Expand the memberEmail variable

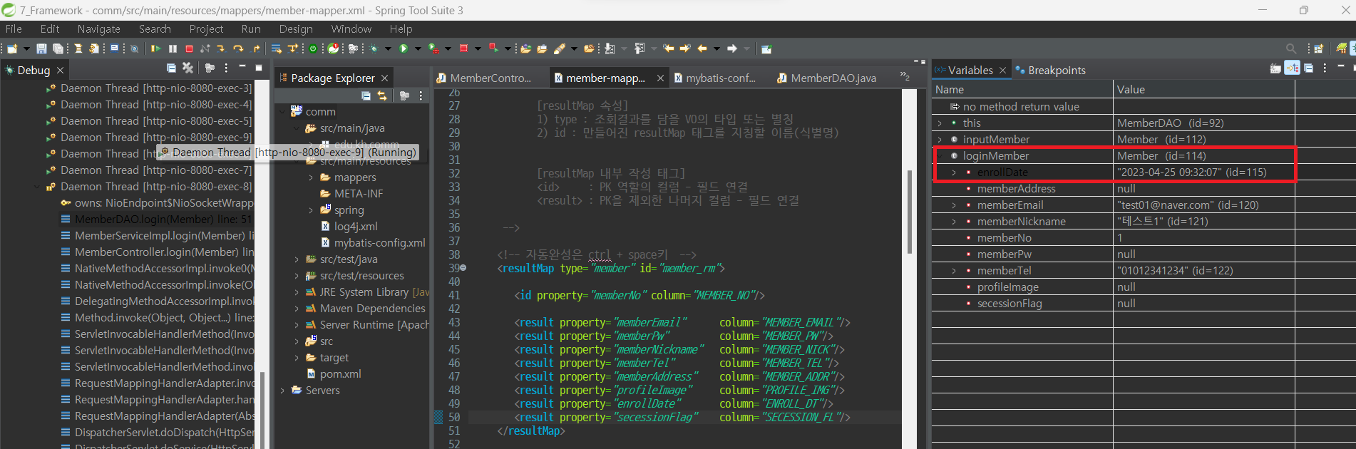click(954, 205)
